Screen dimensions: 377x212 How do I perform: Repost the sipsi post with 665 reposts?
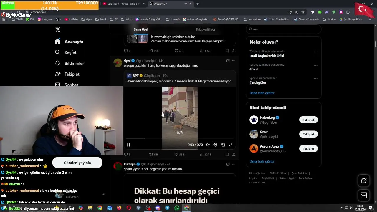pyautogui.click(x=154, y=154)
